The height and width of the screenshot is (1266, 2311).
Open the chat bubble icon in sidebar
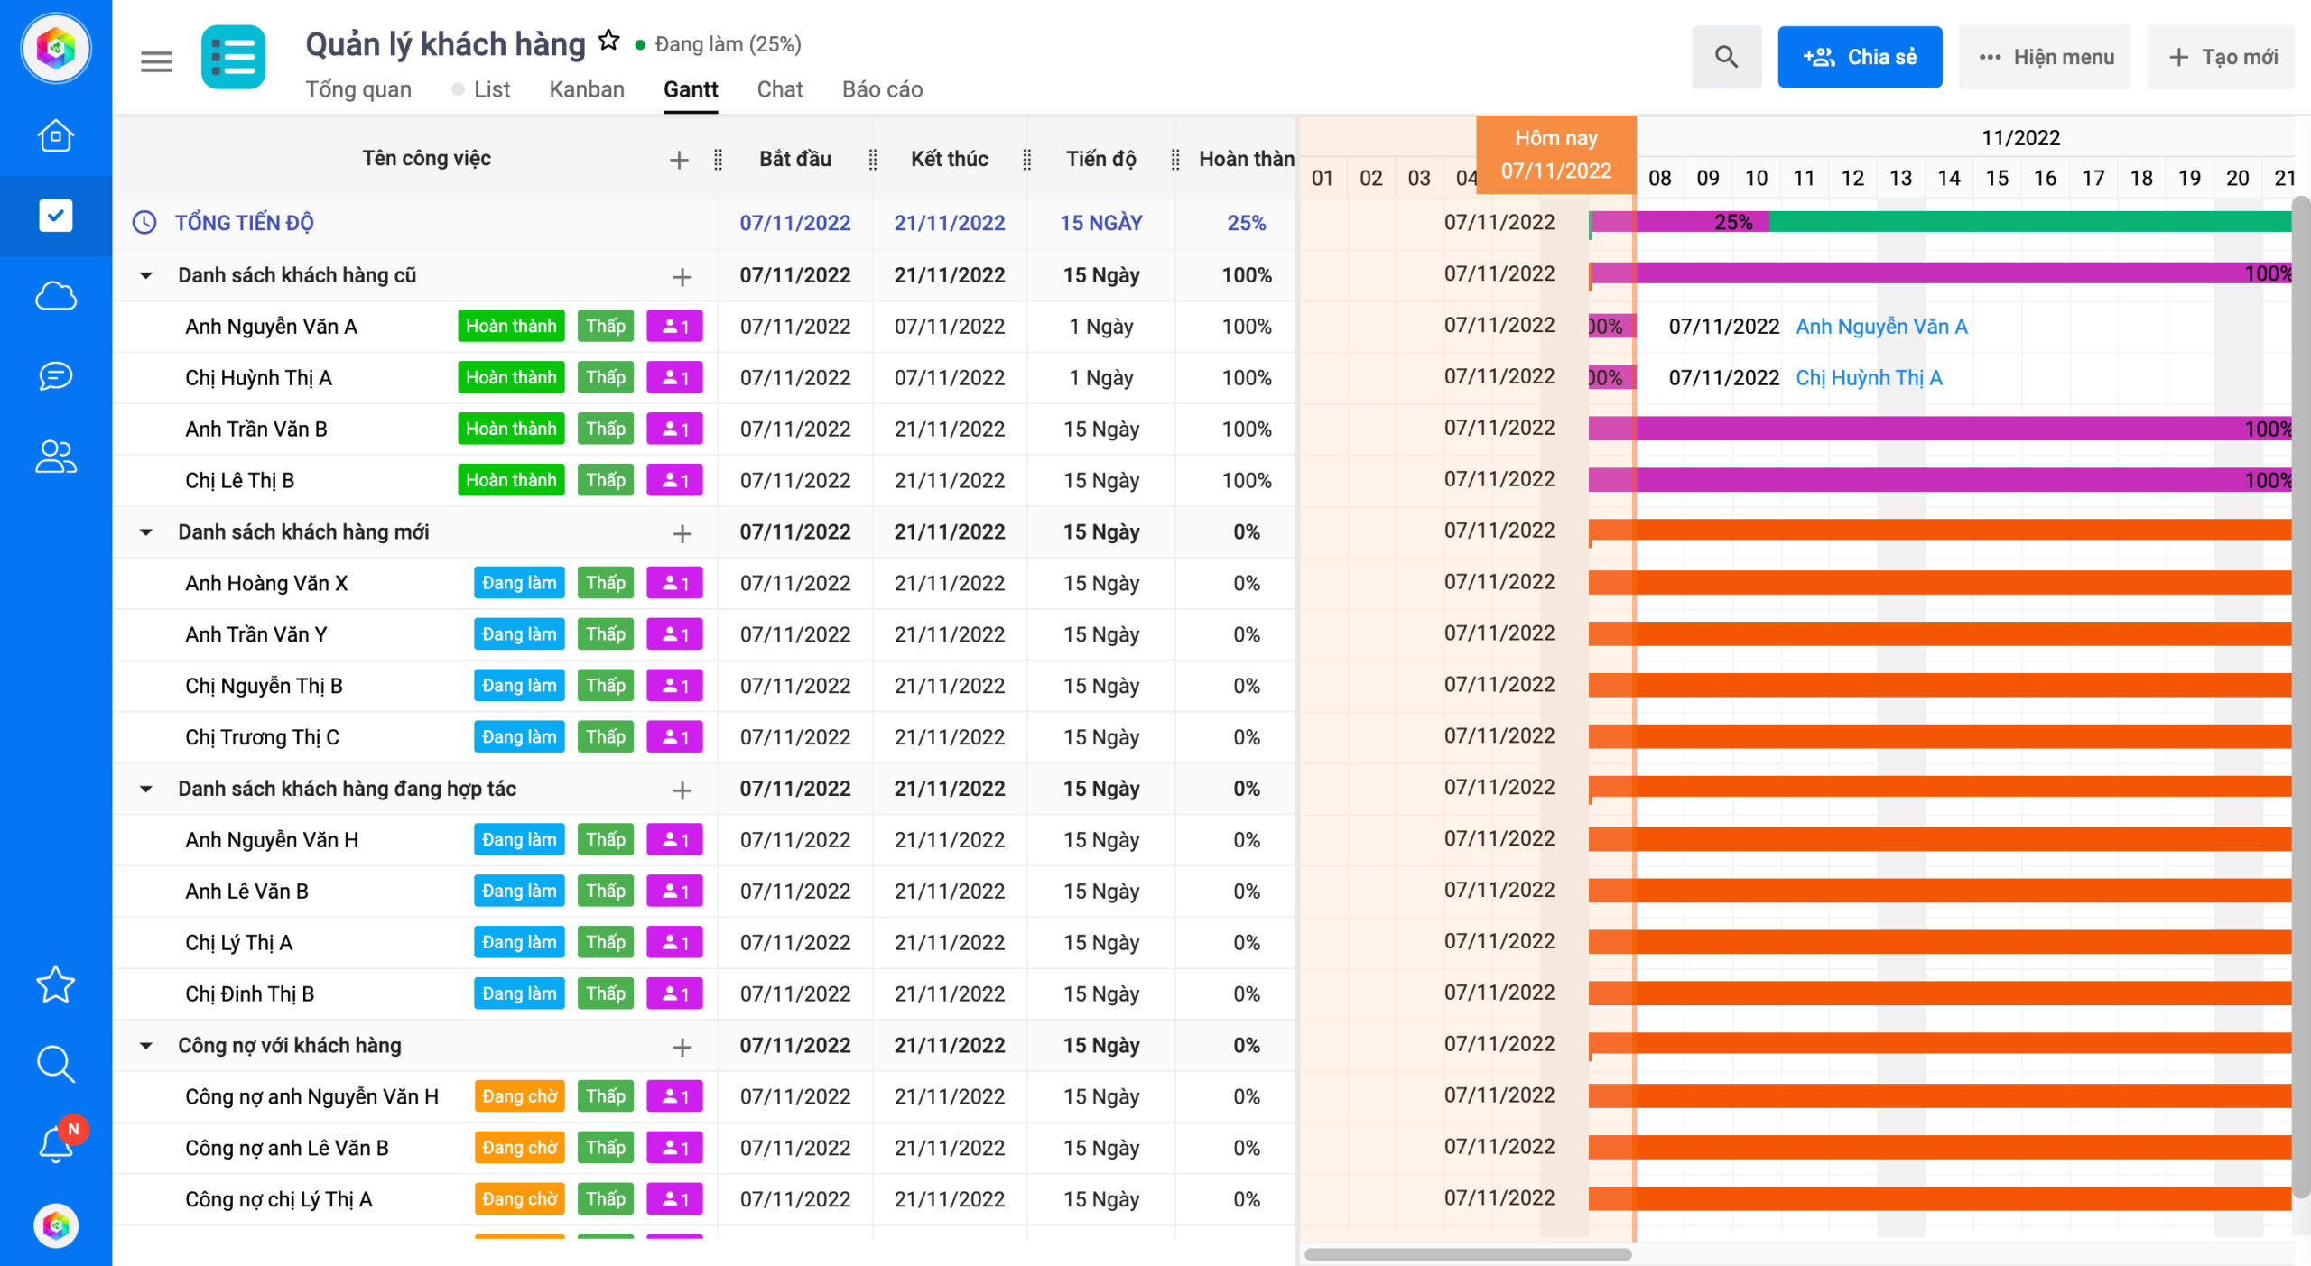[55, 375]
